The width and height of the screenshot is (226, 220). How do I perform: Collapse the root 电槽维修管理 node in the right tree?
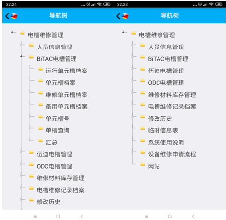pyautogui.click(x=123, y=32)
